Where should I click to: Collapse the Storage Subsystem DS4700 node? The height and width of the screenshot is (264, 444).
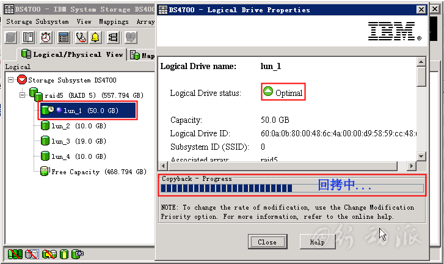[10, 79]
